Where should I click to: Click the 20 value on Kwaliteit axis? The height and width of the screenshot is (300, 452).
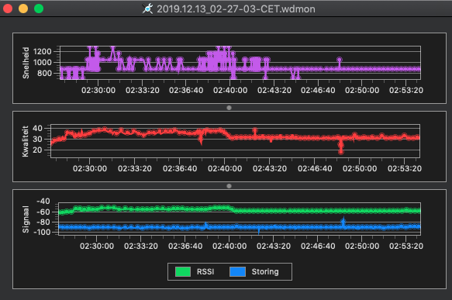(x=37, y=150)
